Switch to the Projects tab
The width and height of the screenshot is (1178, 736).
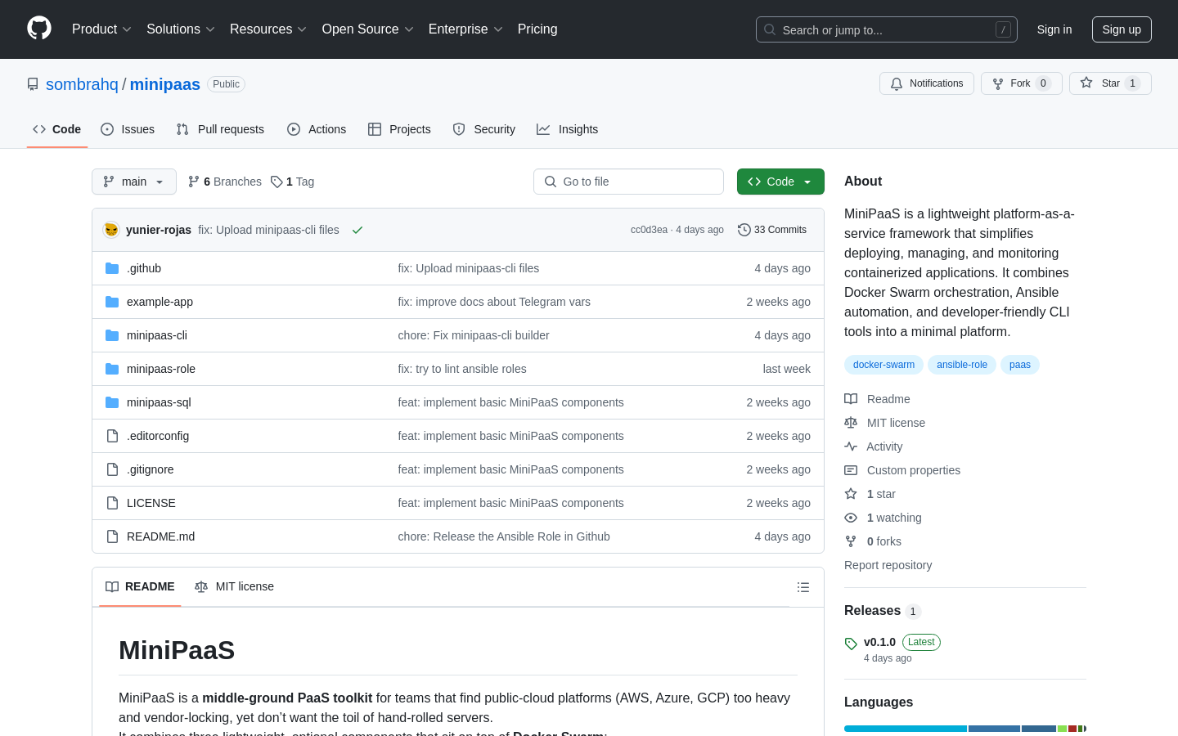coord(399,129)
